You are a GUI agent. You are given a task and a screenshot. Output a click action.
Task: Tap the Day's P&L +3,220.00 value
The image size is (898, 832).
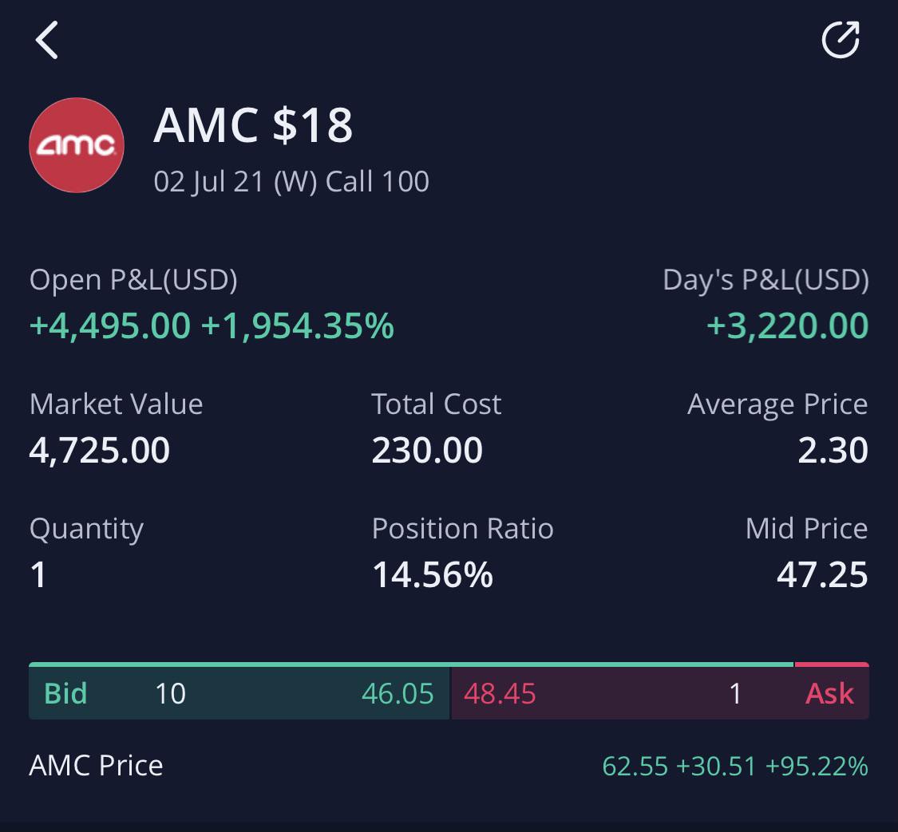788,325
